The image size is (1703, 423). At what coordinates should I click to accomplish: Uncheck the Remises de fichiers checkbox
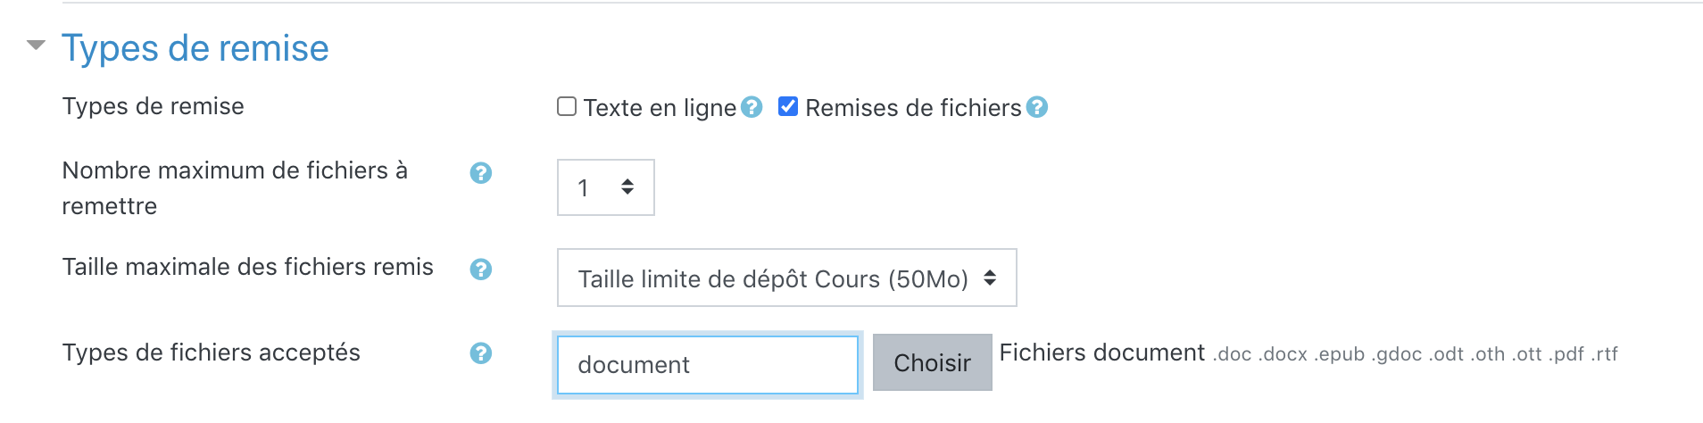coord(788,107)
